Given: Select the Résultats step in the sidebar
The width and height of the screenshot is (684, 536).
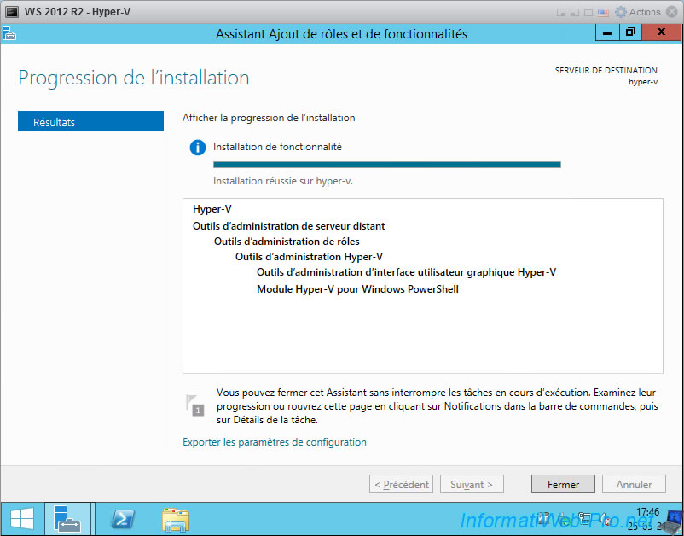Looking at the screenshot, I should (90, 122).
